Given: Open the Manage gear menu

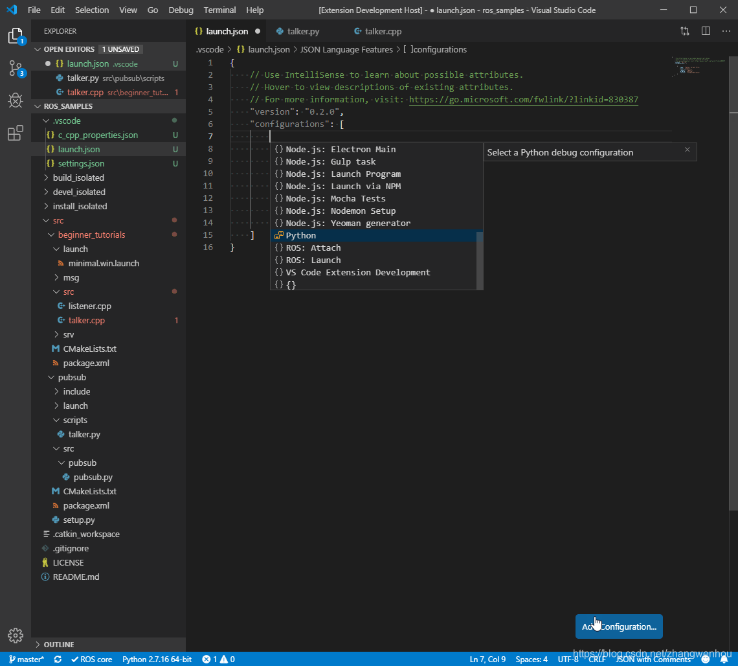Looking at the screenshot, I should point(15,636).
